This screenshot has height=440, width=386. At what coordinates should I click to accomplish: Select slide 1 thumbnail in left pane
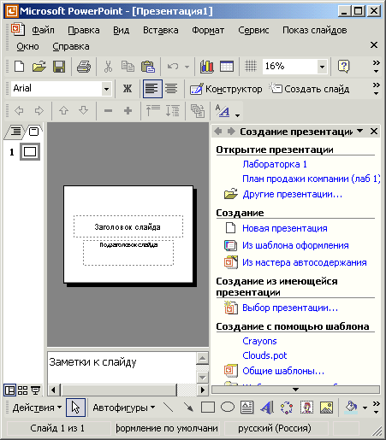pyautogui.click(x=30, y=152)
